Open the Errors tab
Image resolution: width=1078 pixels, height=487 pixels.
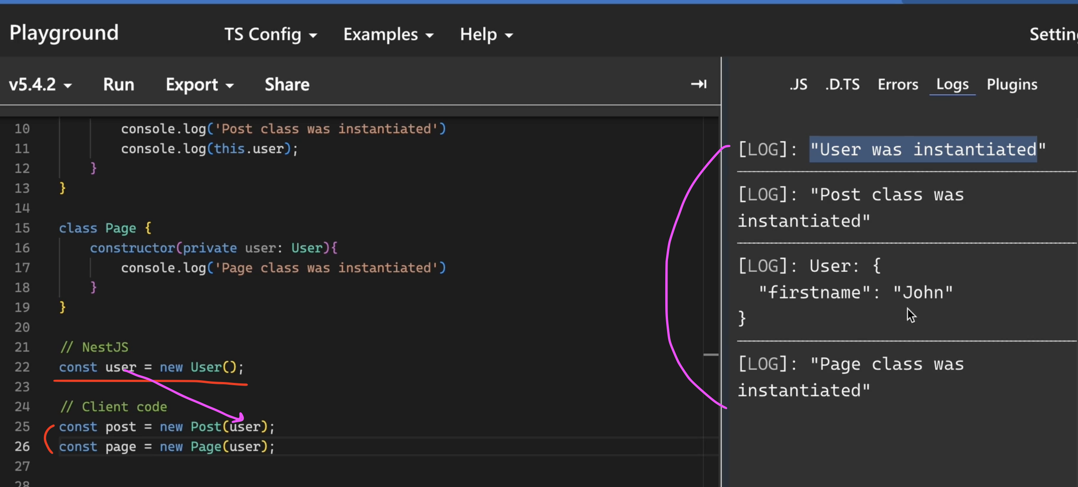[x=898, y=84]
